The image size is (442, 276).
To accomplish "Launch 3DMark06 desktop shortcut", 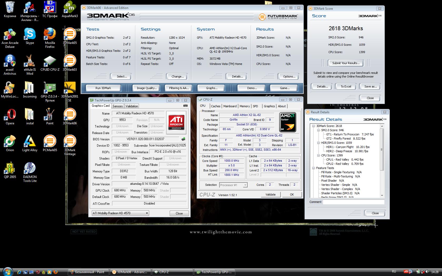I will coord(70,116).
